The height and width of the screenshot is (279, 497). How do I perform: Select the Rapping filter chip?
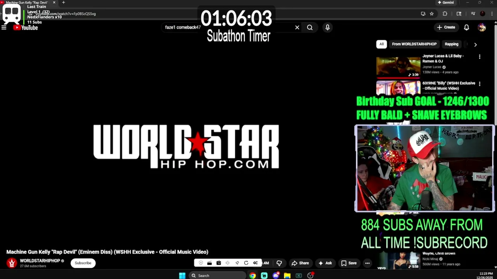(x=452, y=44)
